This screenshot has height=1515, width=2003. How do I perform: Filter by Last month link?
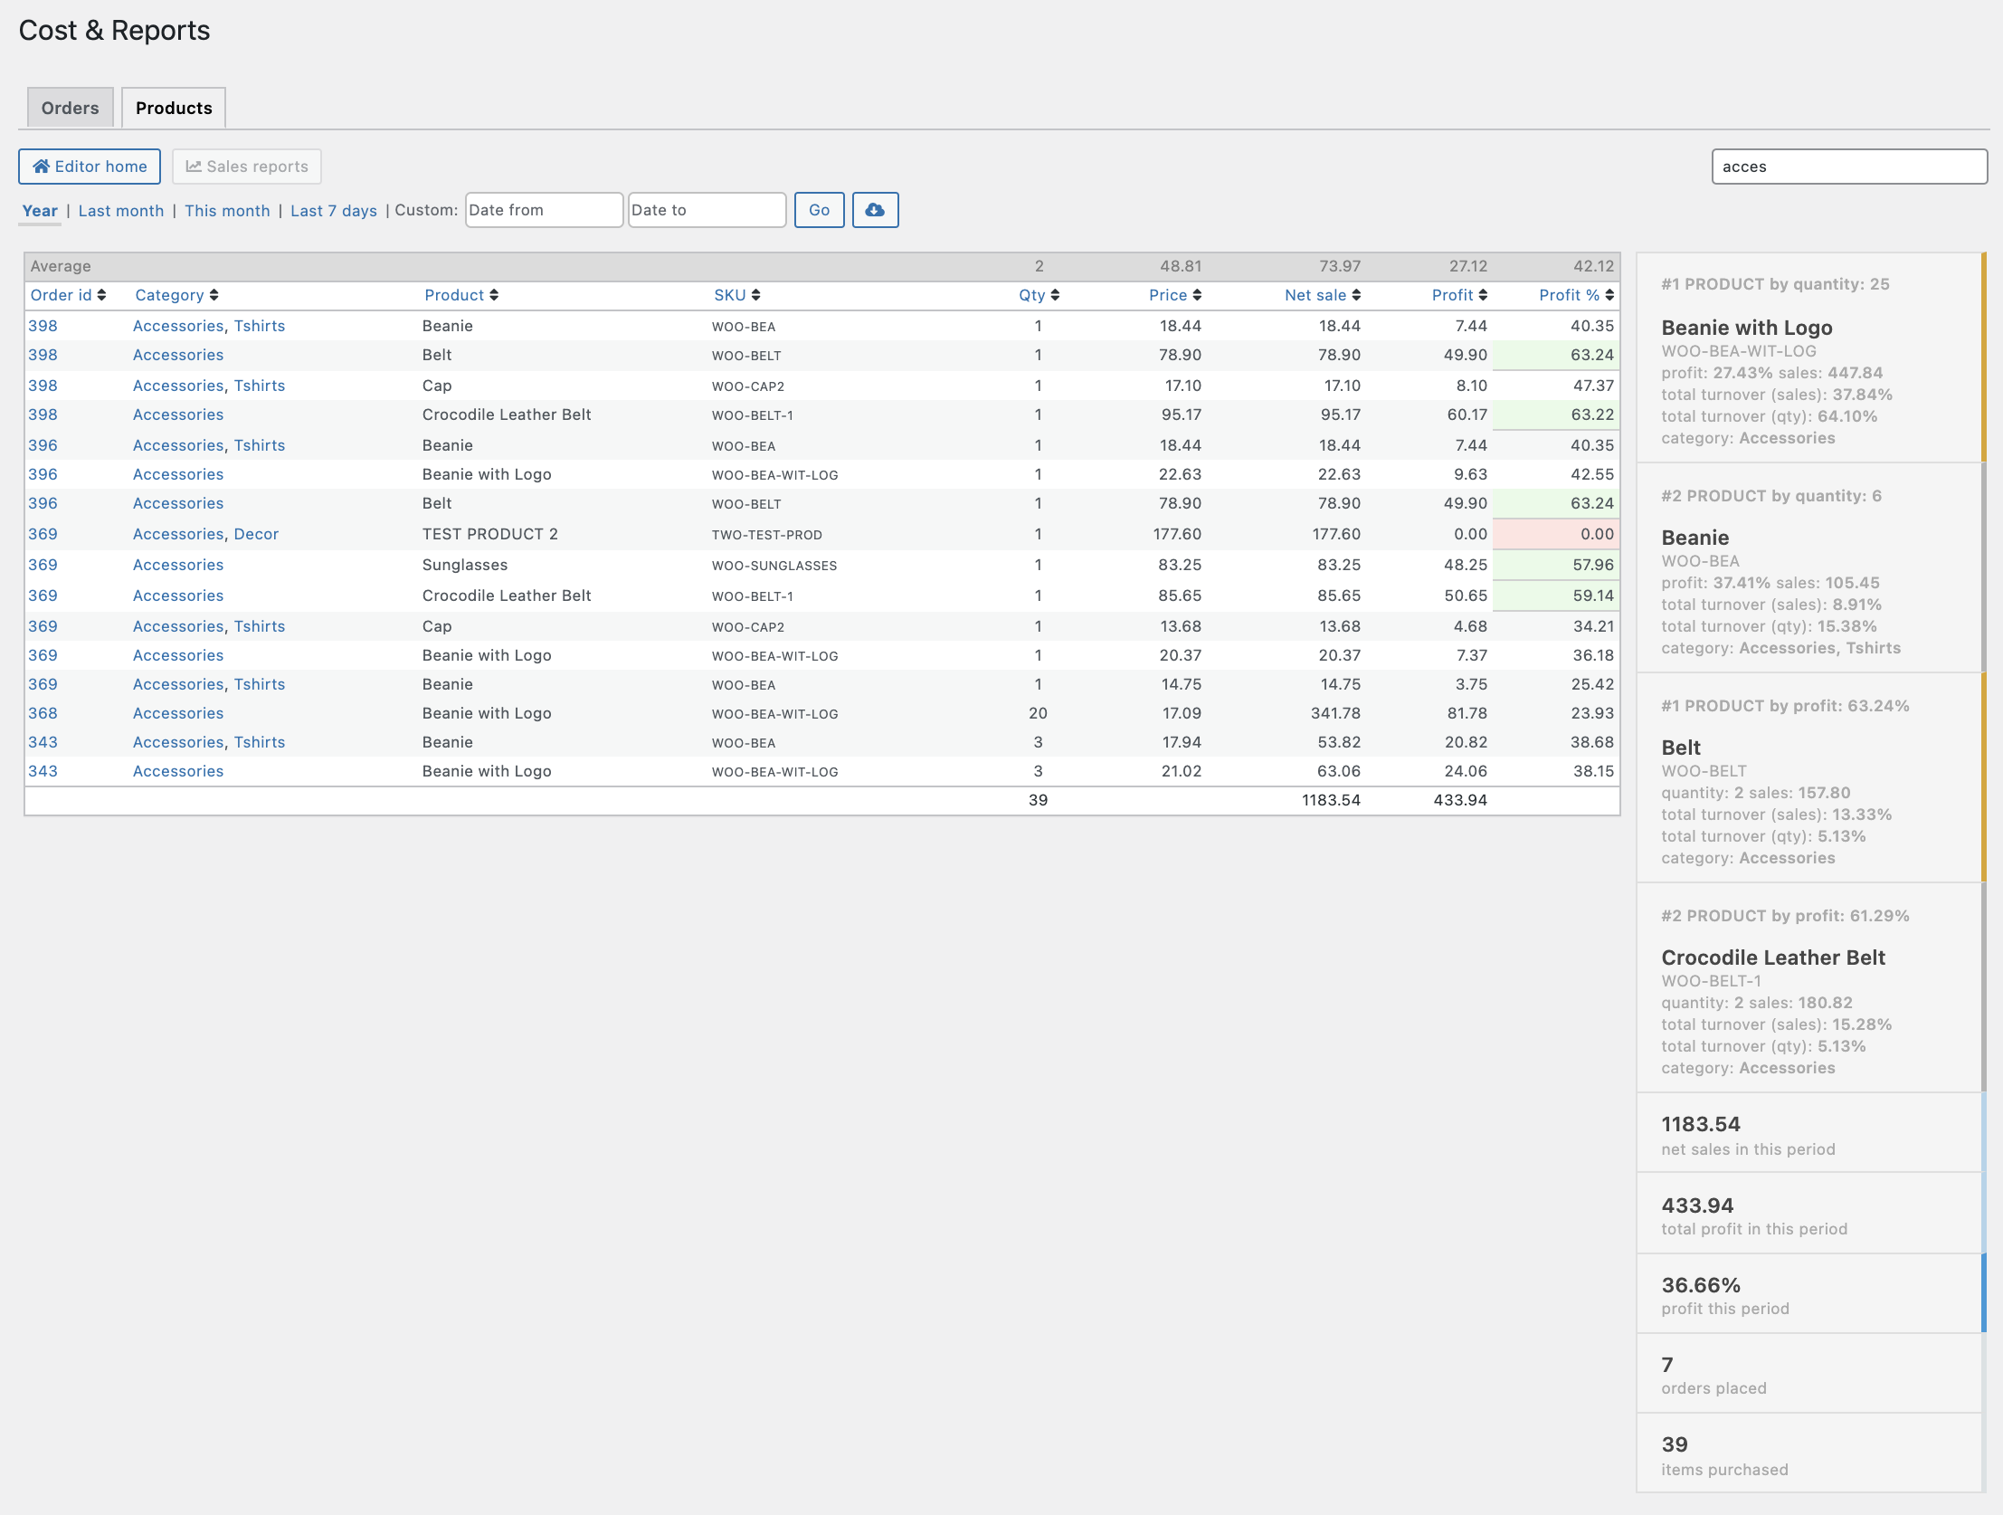point(121,211)
